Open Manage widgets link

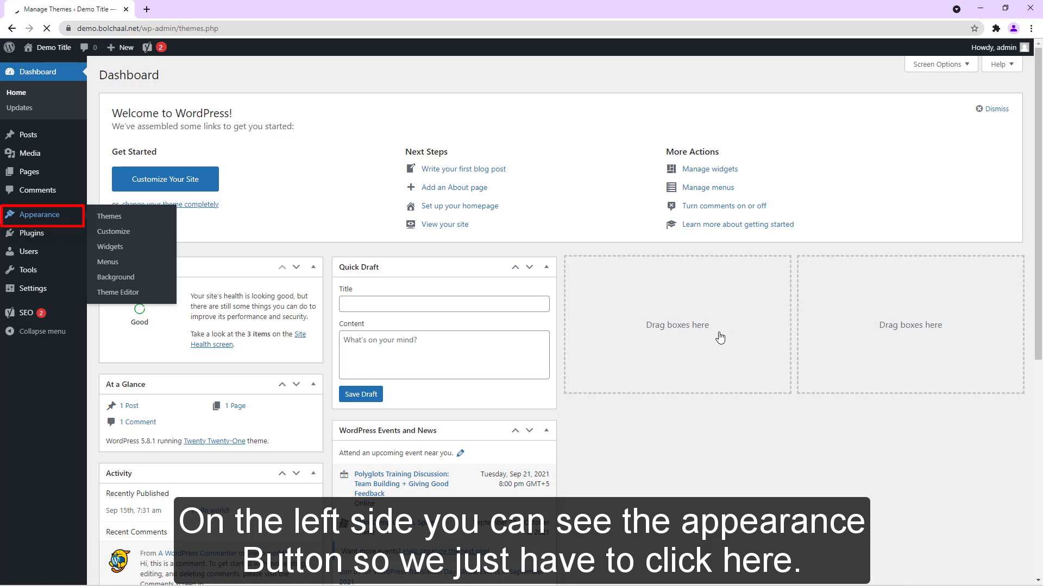click(x=710, y=169)
